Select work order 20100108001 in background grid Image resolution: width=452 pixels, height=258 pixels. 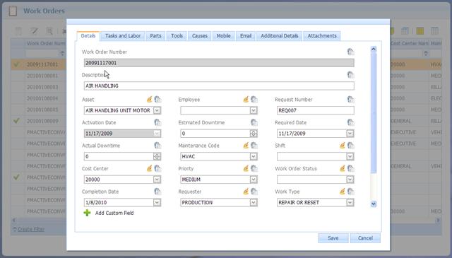coord(42,76)
